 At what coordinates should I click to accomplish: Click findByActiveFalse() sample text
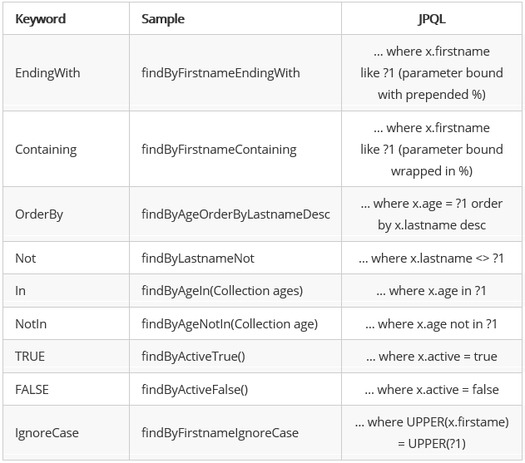(x=195, y=389)
